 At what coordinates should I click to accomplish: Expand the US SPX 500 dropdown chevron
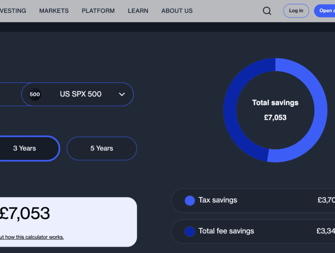[x=122, y=94]
